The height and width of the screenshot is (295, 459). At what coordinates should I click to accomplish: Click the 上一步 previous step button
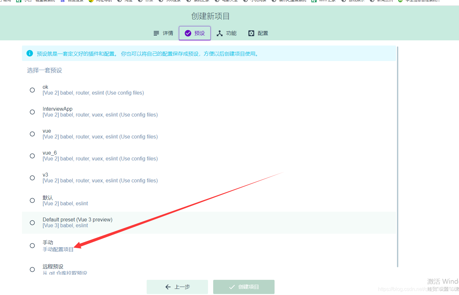click(x=177, y=287)
